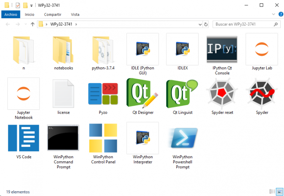Viewport: 284px width, 196px height.
Task: Expand the root chevron before WPy32-3741
Action: click(x=47, y=24)
